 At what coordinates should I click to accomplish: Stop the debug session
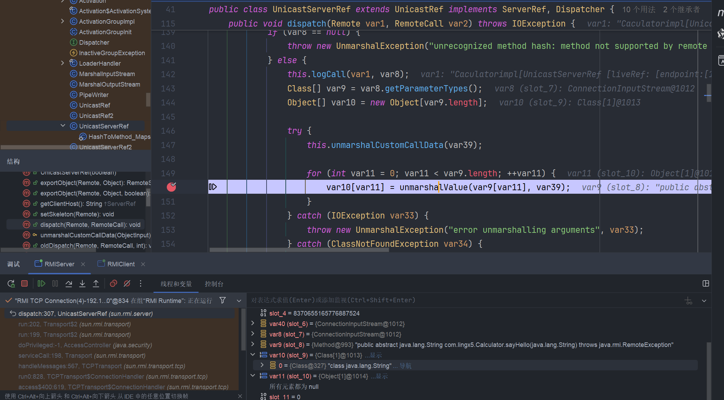(x=24, y=283)
